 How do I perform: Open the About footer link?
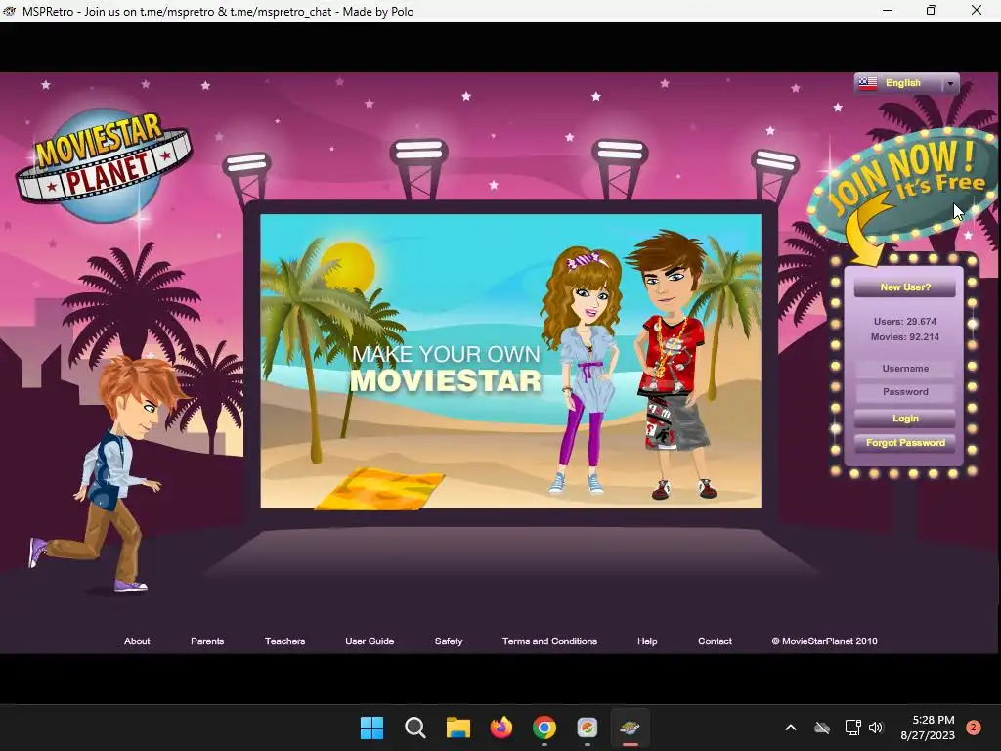[x=137, y=641]
